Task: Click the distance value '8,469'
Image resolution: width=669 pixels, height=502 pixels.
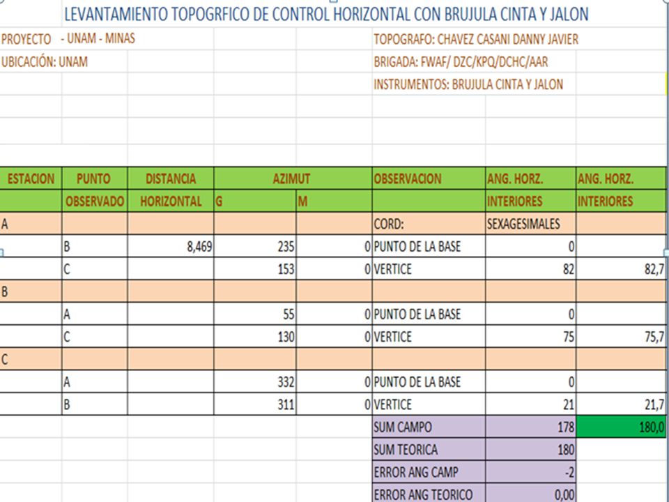Action: [171, 246]
